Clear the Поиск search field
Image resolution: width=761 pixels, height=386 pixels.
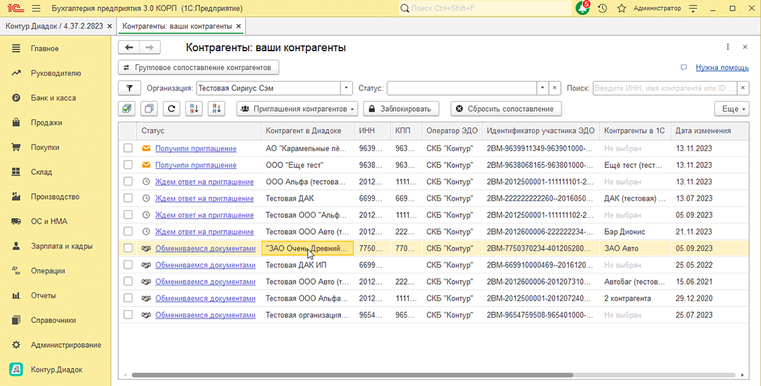click(x=743, y=88)
